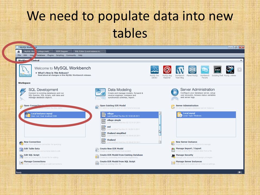The height and width of the screenshot is (195, 260).
Task: Open the Database menu
Action: [41, 55]
